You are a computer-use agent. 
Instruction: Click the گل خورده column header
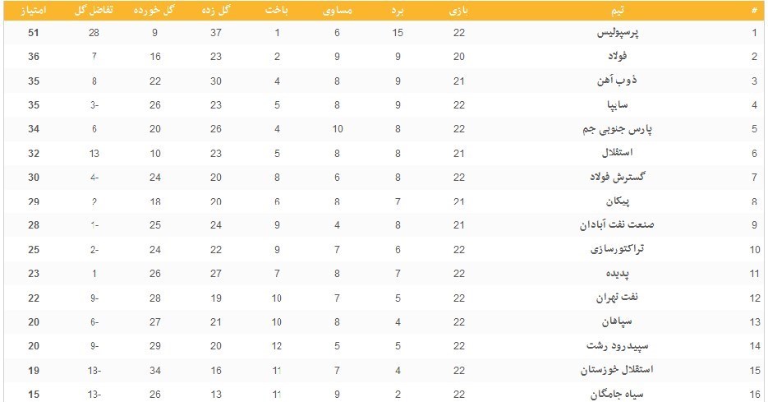click(155, 11)
